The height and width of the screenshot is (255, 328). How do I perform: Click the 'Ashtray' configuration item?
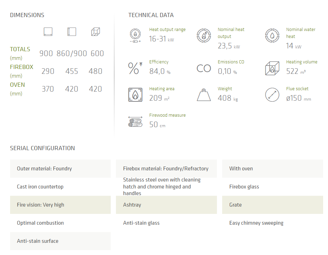[x=166, y=205]
